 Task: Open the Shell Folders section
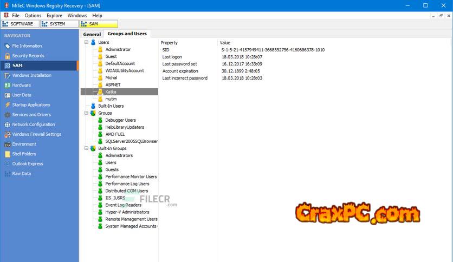pos(25,154)
